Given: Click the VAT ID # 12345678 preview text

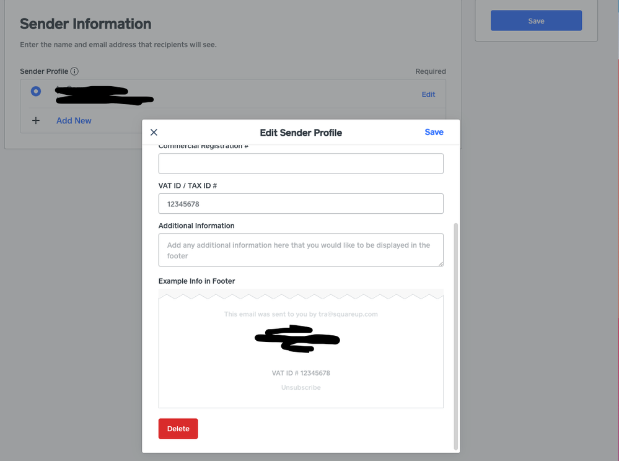Looking at the screenshot, I should click(x=301, y=373).
